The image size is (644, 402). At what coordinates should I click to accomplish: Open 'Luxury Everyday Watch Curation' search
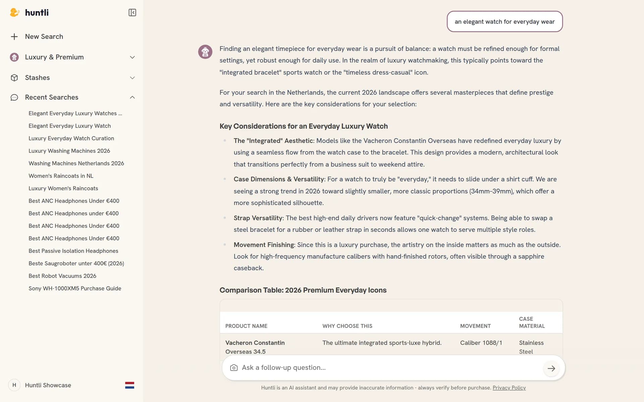(x=71, y=138)
